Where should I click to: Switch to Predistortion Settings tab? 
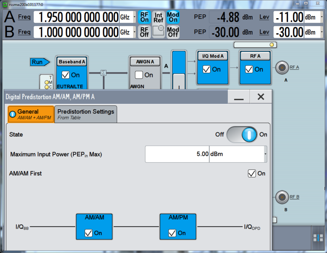[86, 114]
